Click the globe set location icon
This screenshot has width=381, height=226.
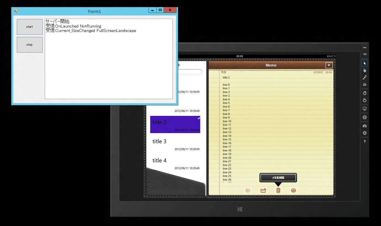click(365, 117)
